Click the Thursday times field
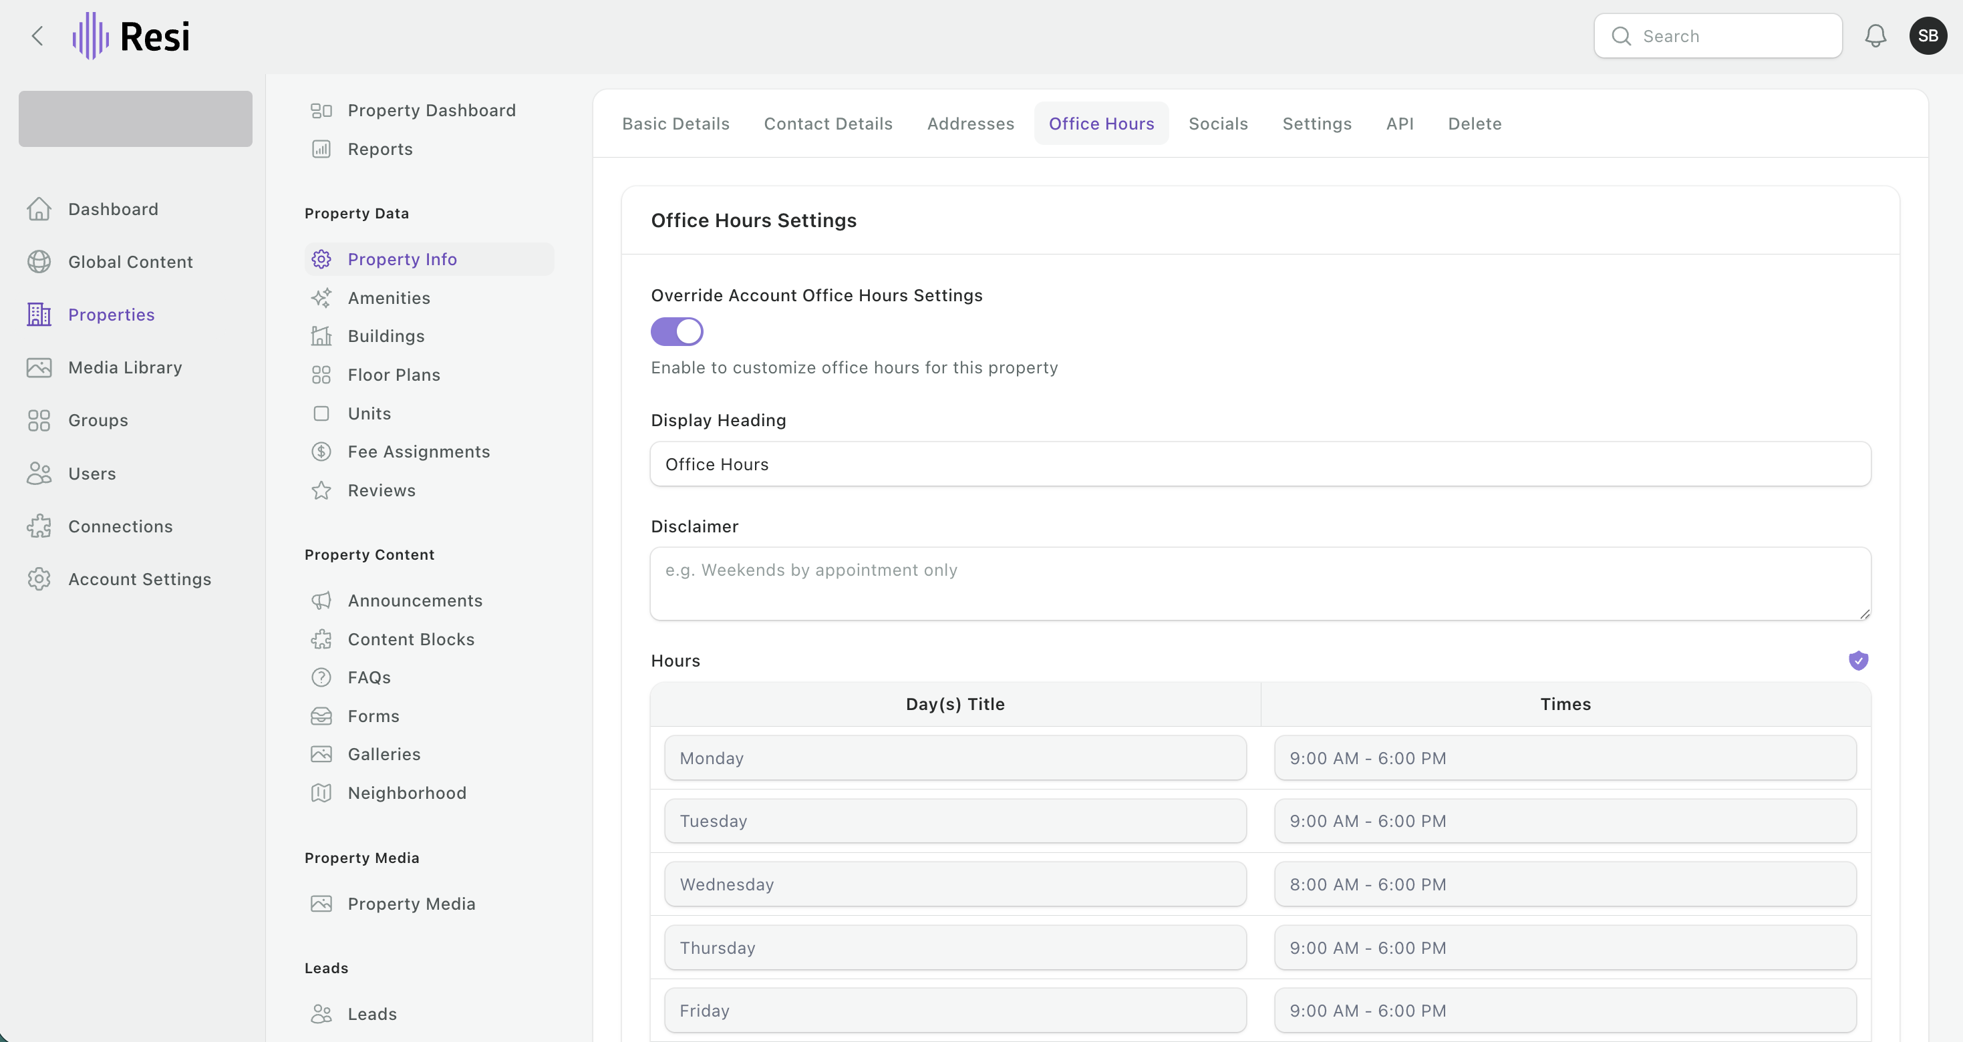Viewport: 1963px width, 1042px height. pyautogui.click(x=1565, y=948)
